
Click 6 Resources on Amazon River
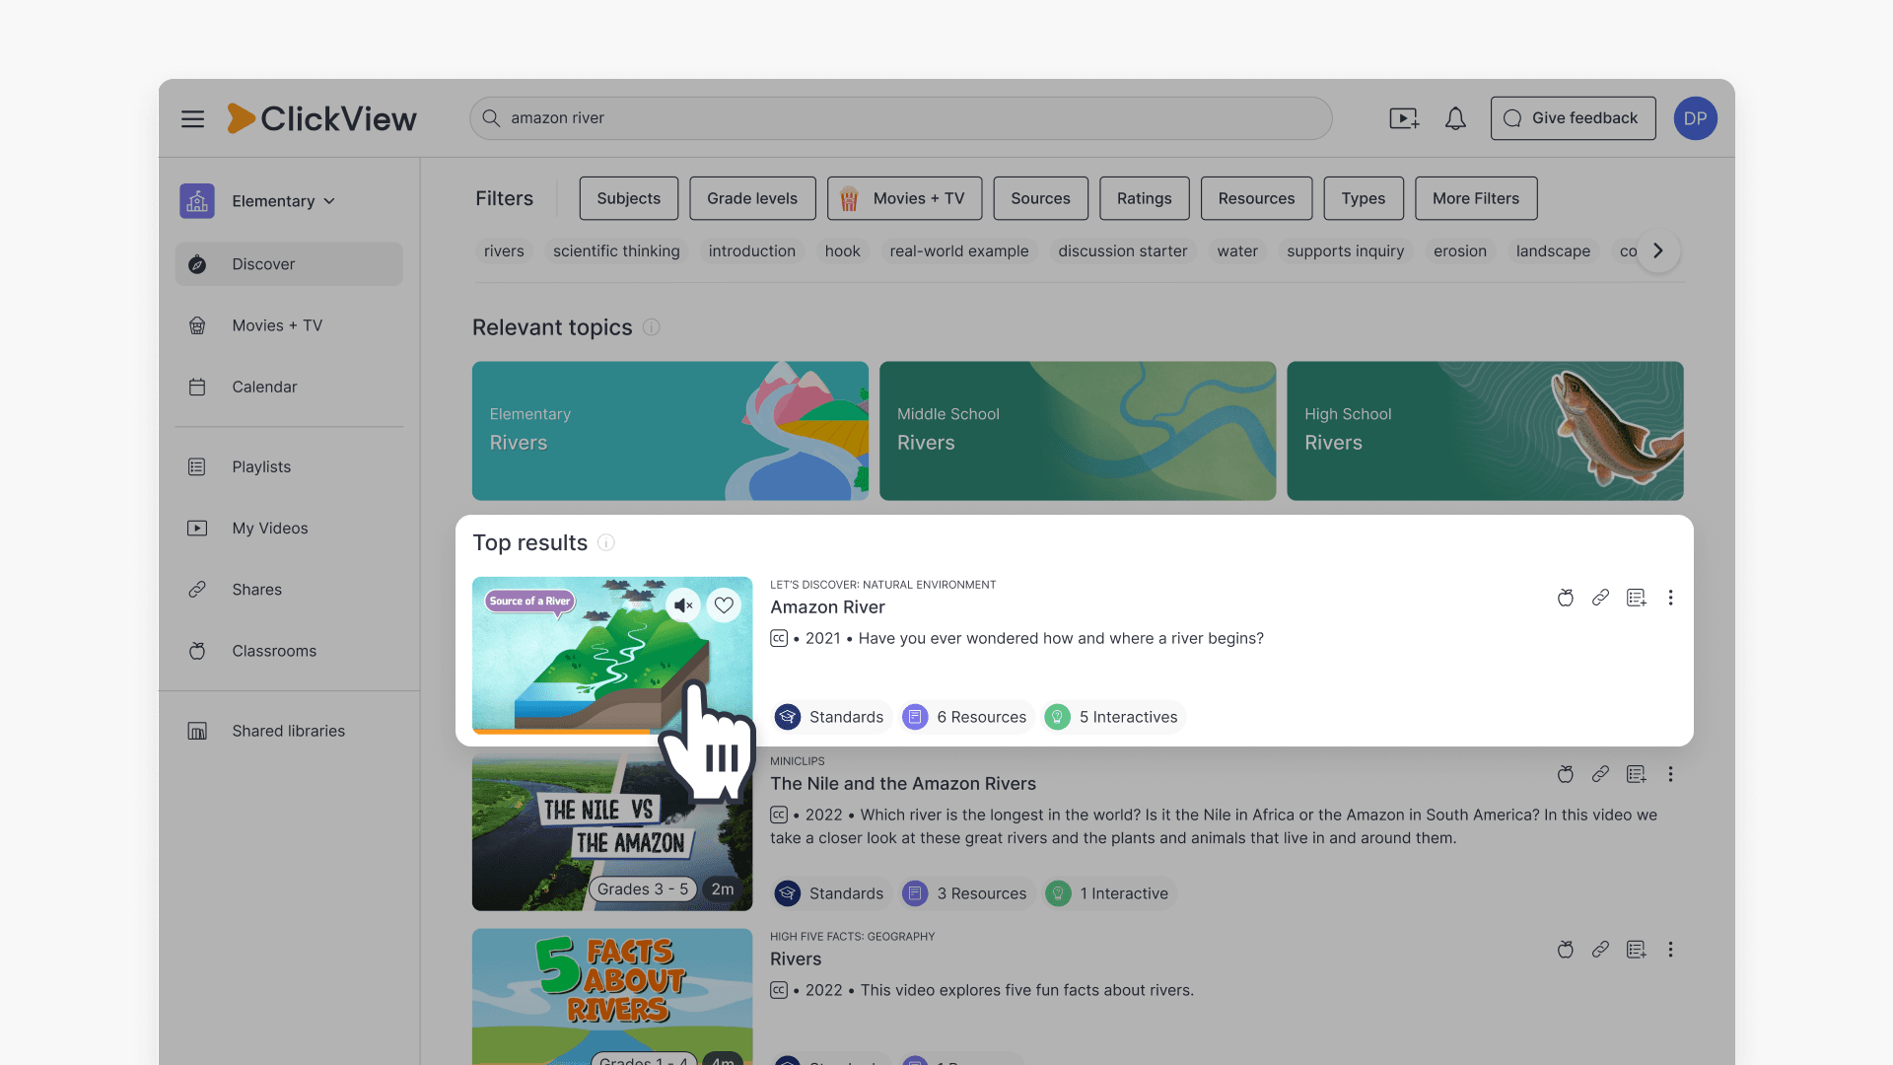click(x=966, y=717)
